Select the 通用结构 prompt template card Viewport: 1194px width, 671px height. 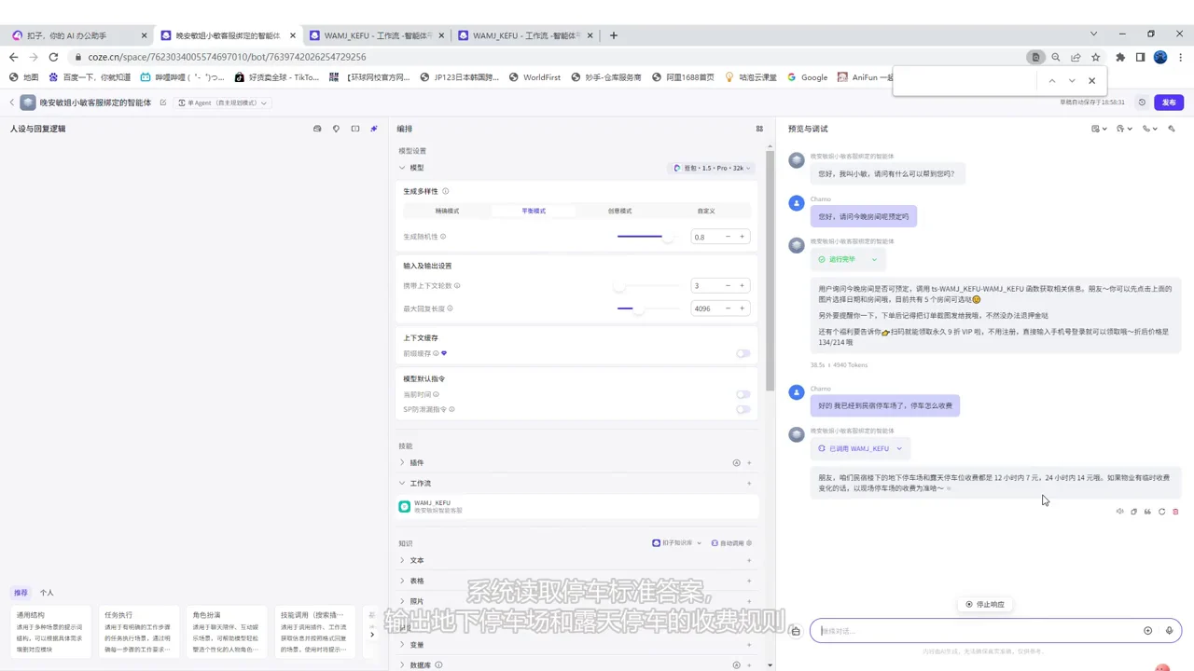[51, 632]
